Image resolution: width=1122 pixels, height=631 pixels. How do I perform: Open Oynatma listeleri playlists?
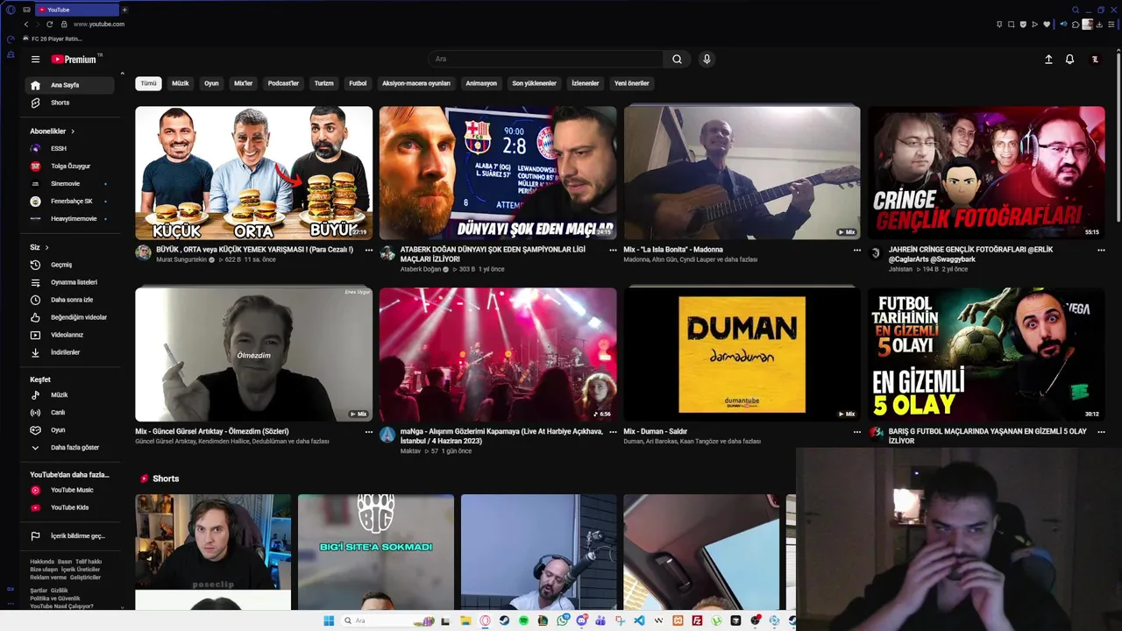click(x=69, y=282)
